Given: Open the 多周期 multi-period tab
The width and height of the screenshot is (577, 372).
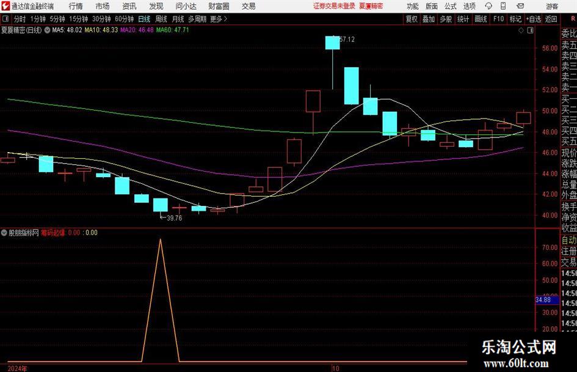Looking at the screenshot, I should point(197,19).
